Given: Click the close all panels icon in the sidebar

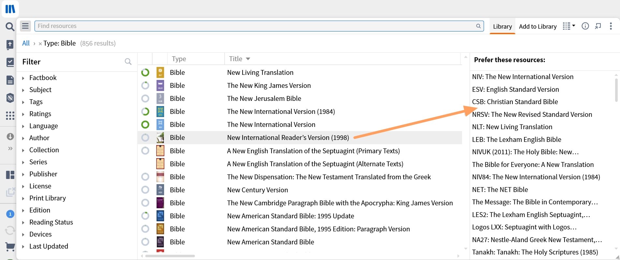Looking at the screenshot, I should point(10,192).
